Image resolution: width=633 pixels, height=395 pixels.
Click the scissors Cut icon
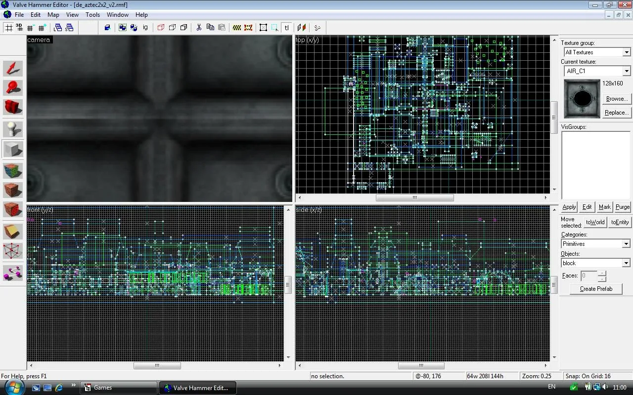coord(199,28)
